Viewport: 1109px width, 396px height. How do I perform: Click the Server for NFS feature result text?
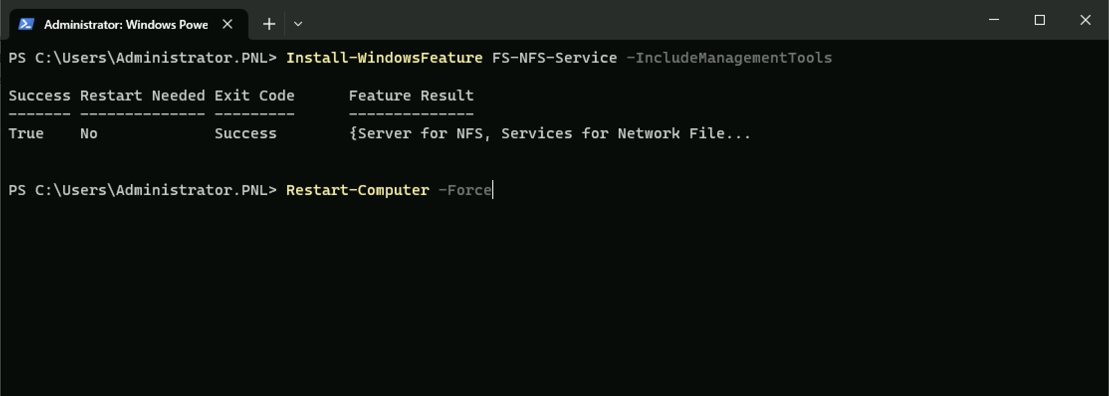coord(420,133)
